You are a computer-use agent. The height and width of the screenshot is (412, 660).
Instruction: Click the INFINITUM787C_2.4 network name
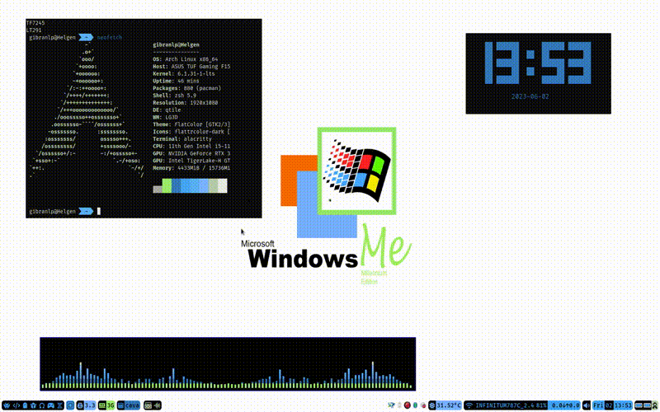(x=506, y=405)
